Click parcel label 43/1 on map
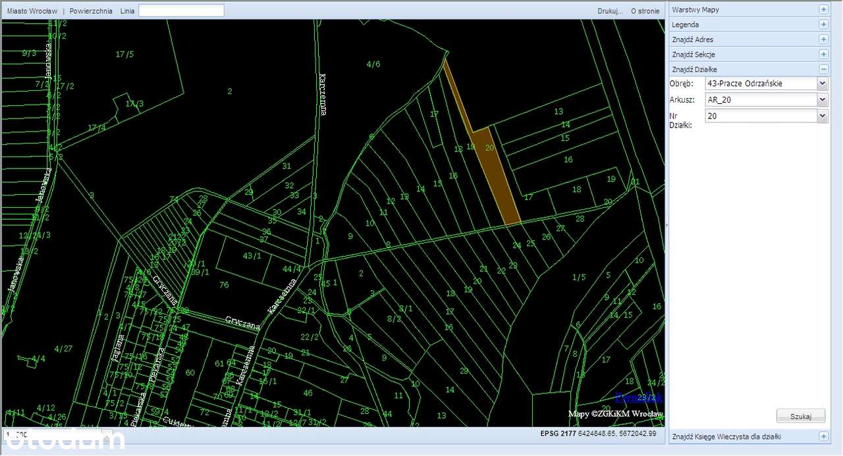843x456 pixels. coord(252,255)
